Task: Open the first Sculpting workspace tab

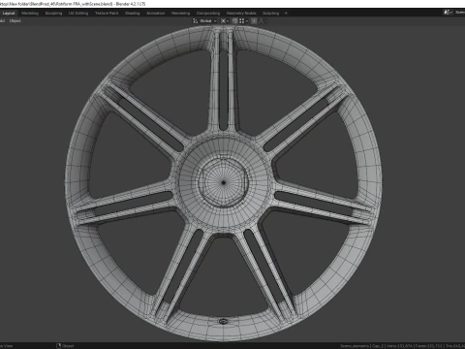Action: click(x=53, y=14)
